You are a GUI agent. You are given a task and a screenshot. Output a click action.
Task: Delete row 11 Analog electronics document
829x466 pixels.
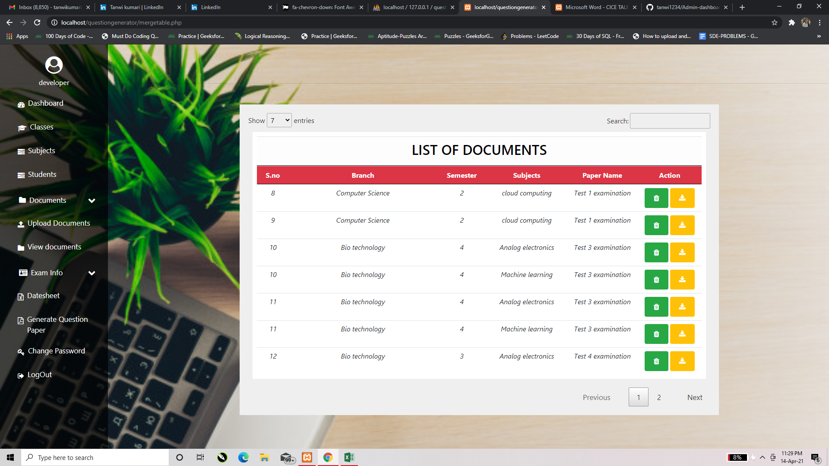click(656, 307)
